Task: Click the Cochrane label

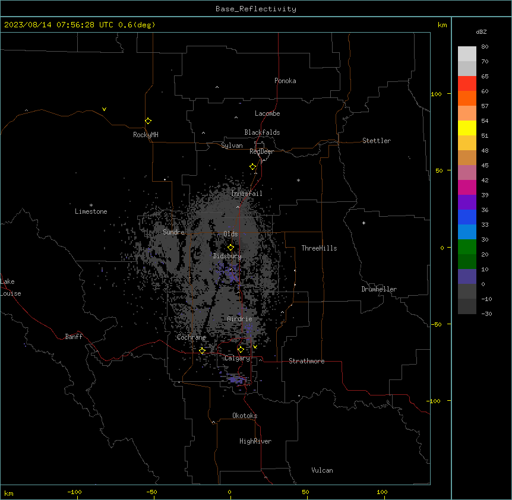Action: point(191,337)
